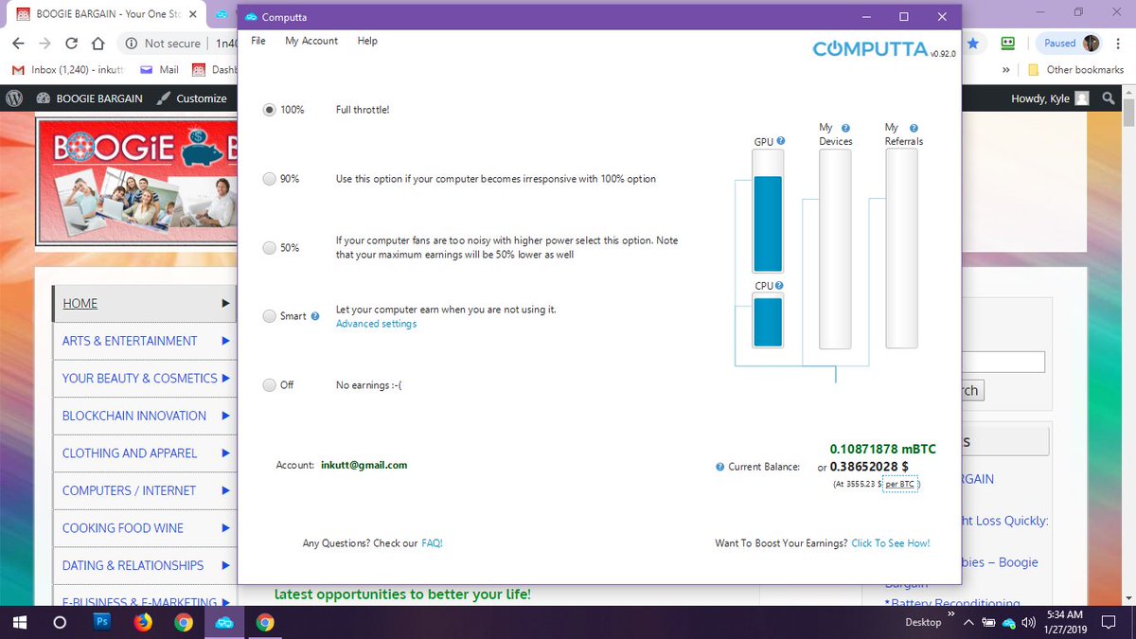This screenshot has width=1136, height=639.
Task: Open Firefox from the taskbar
Action: [x=143, y=622]
